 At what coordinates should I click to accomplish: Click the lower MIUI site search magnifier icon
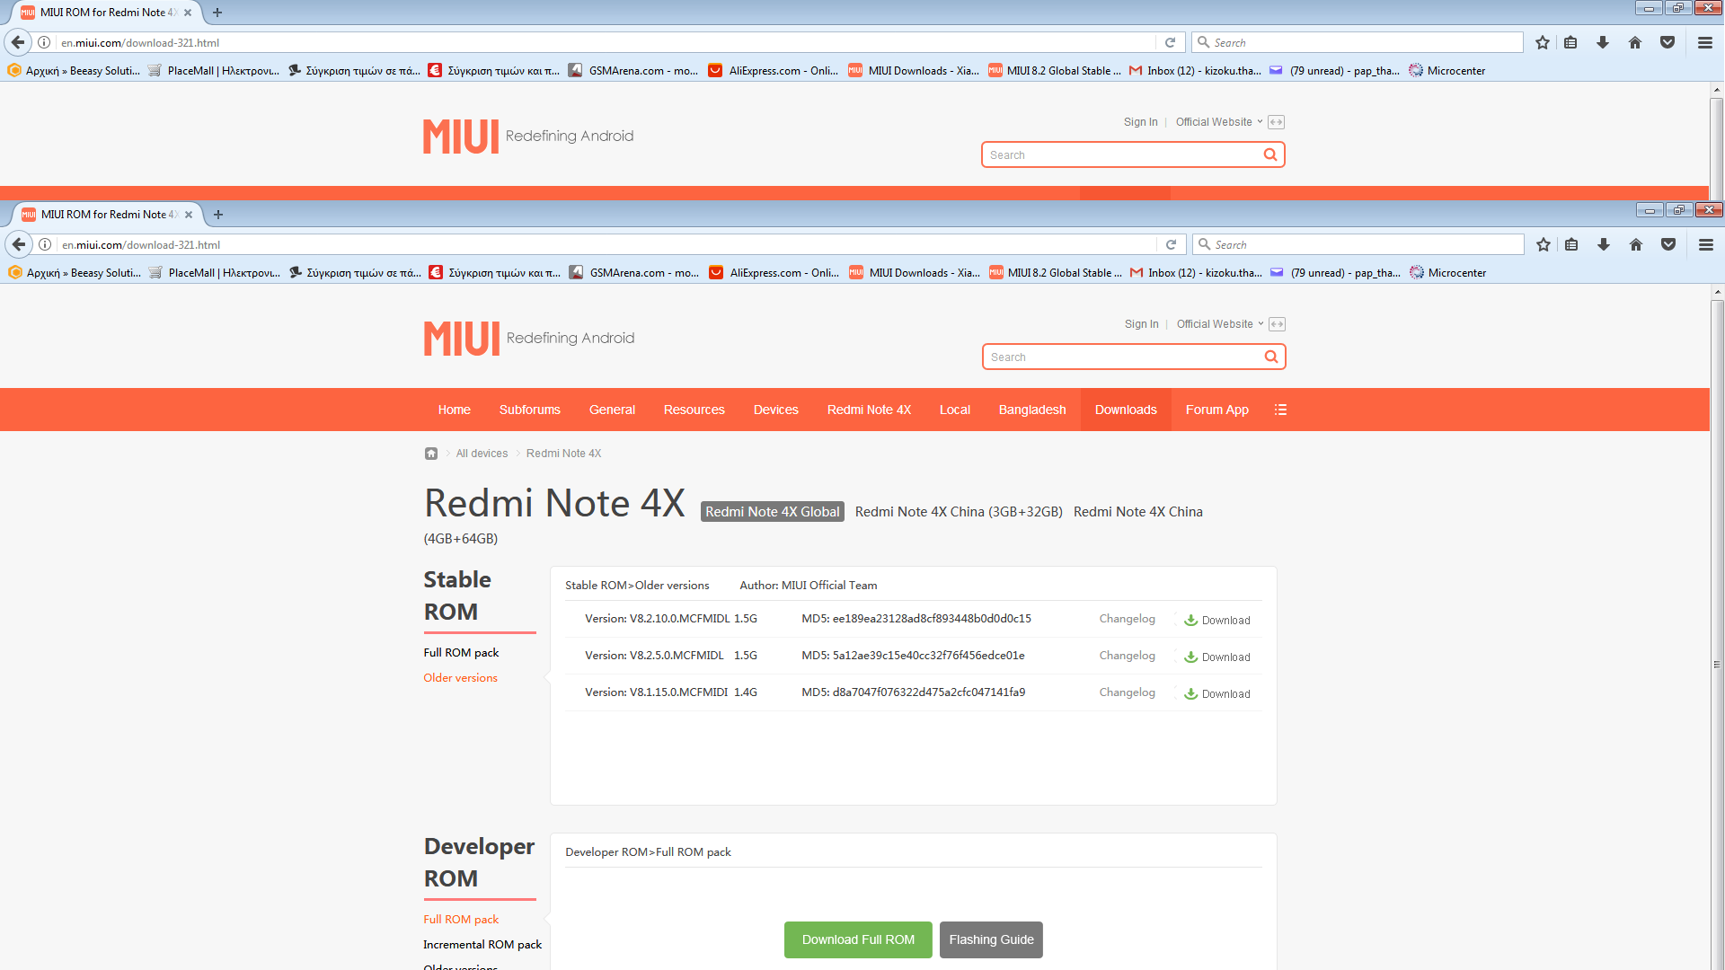[x=1271, y=357]
